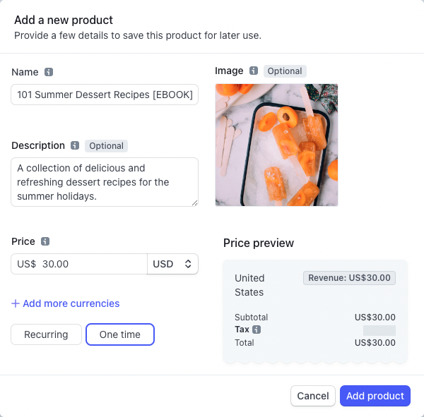Click the Cancel button
The image size is (424, 417).
pyautogui.click(x=312, y=396)
